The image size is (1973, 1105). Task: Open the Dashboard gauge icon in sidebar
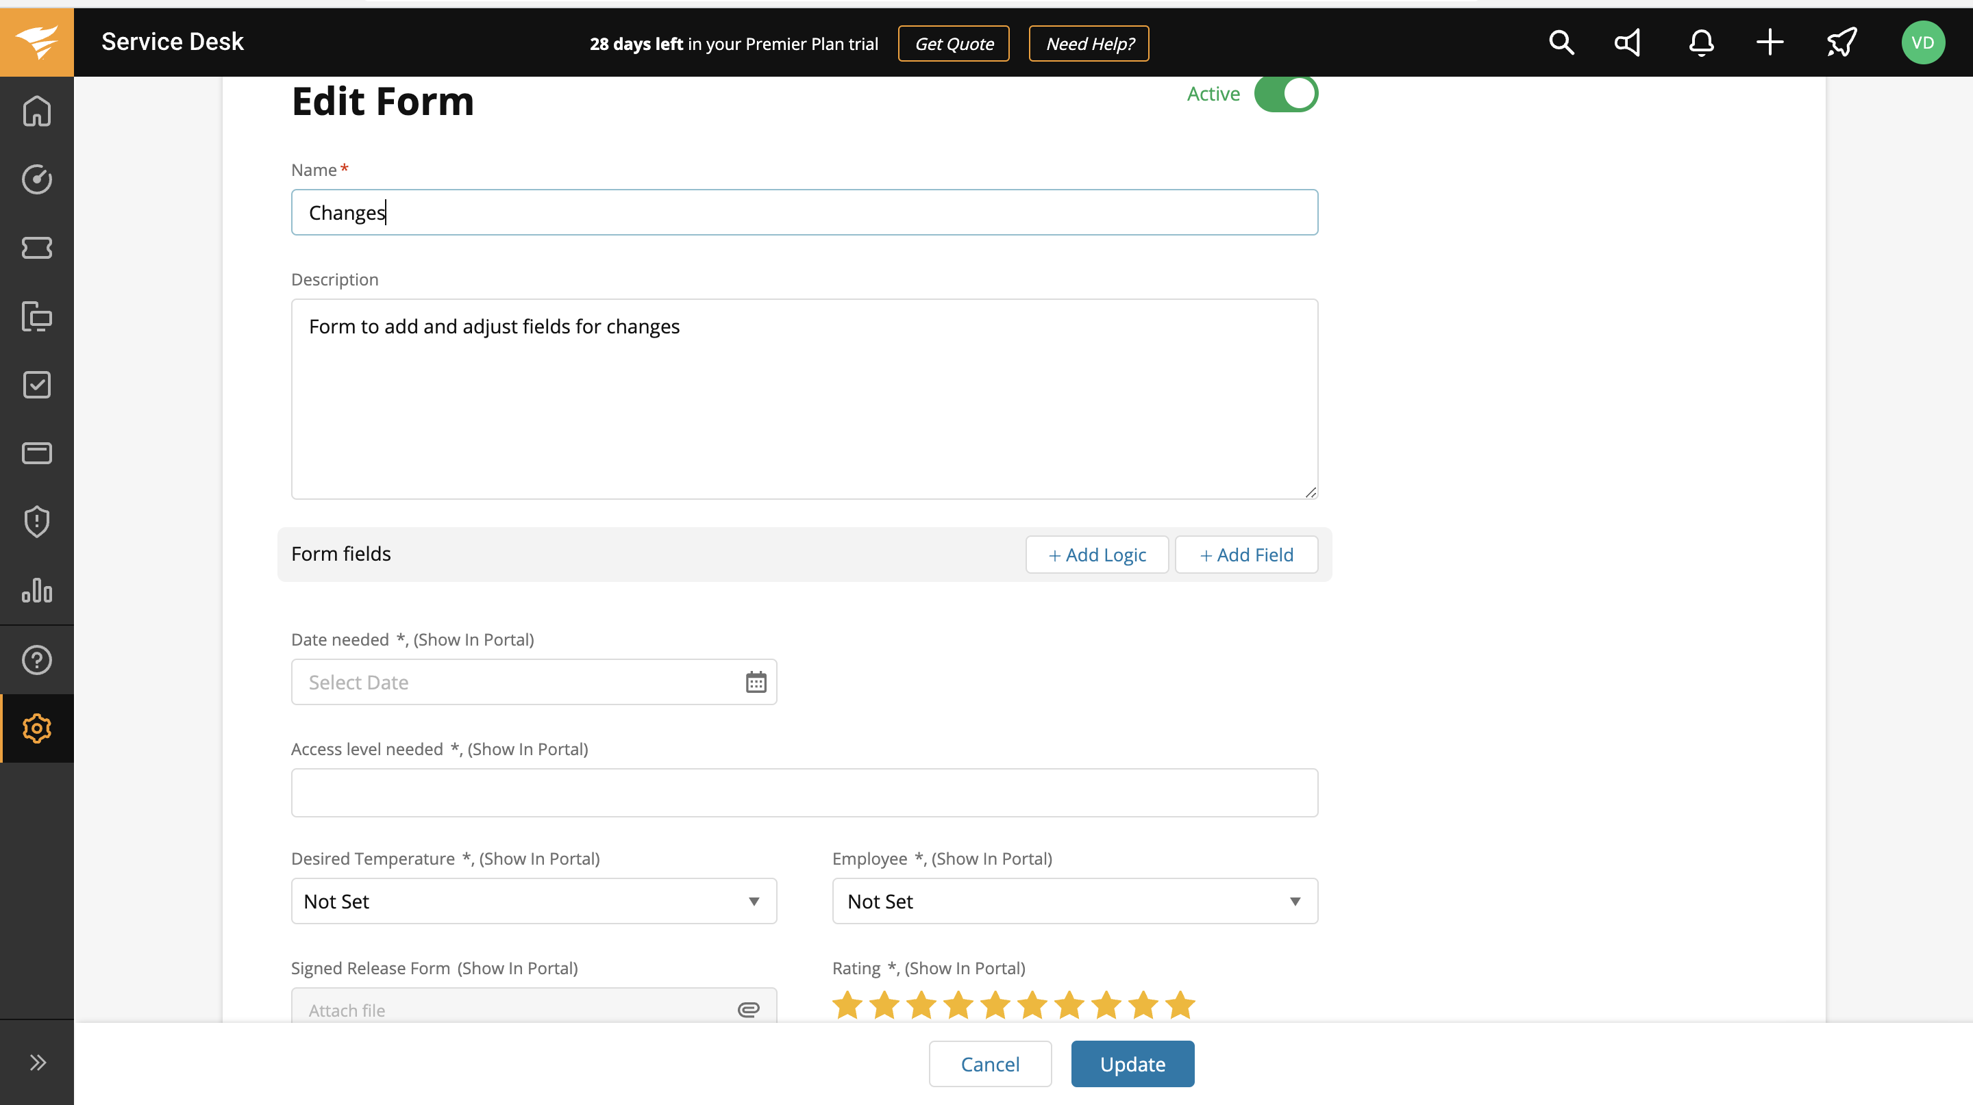[x=37, y=180]
